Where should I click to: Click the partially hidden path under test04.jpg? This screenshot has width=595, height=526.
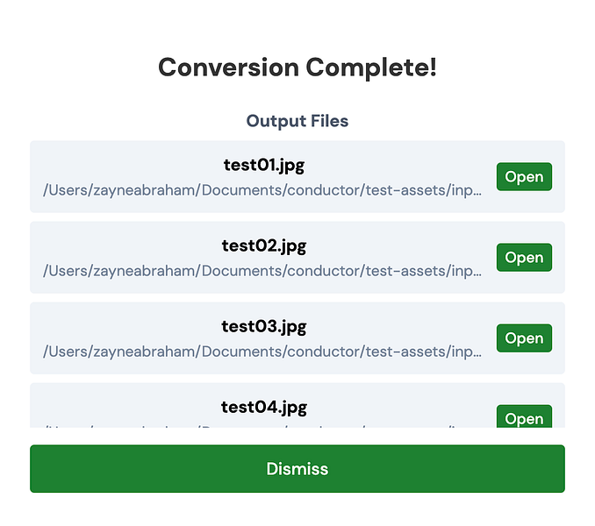[x=262, y=426]
